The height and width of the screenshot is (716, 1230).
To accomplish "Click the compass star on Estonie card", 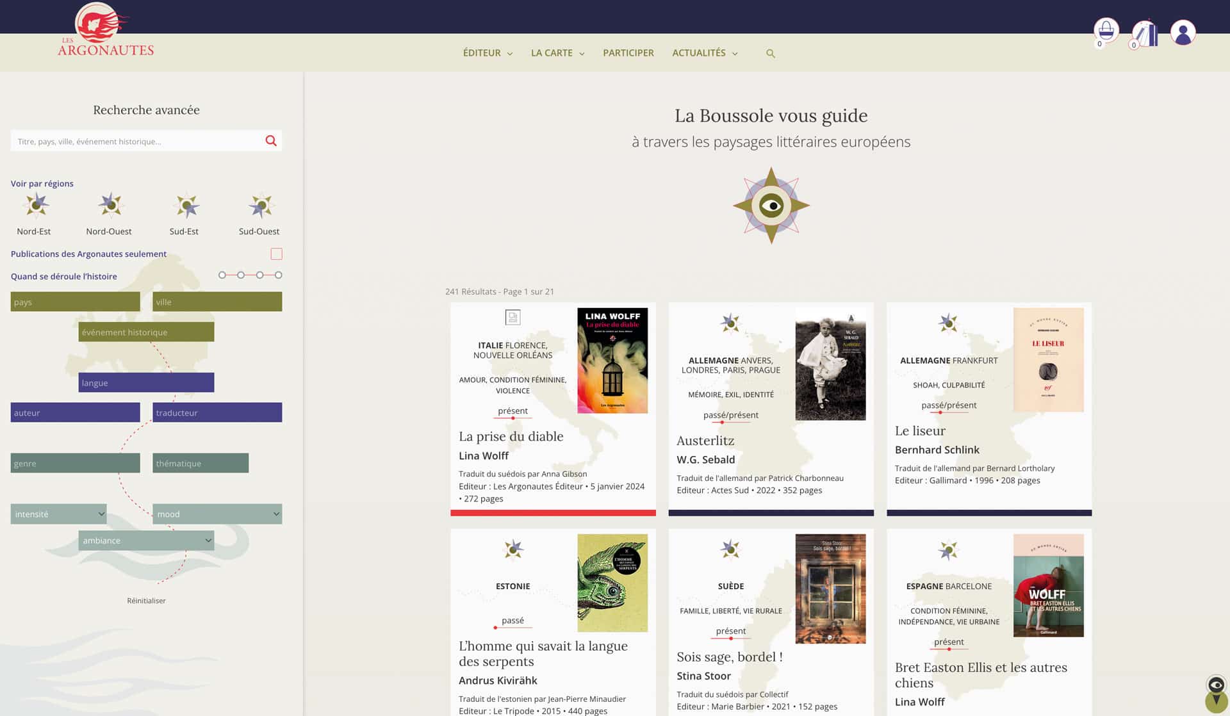I will click(513, 549).
